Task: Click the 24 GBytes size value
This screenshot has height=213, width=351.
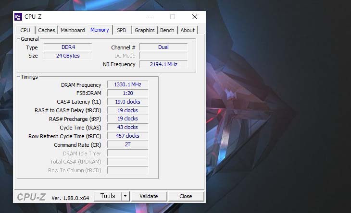Action: coord(68,56)
